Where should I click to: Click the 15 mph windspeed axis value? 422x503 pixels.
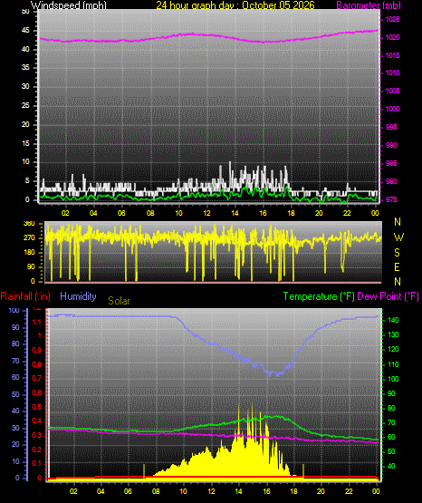25,143
